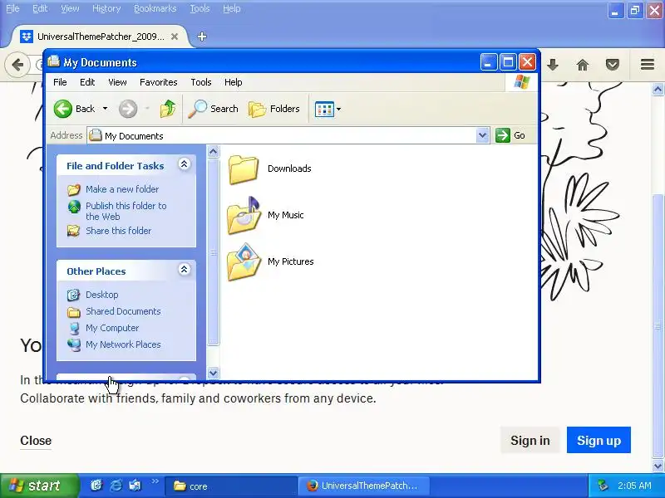The image size is (665, 498).
Task: Click the Windows start button
Action: [39, 486]
